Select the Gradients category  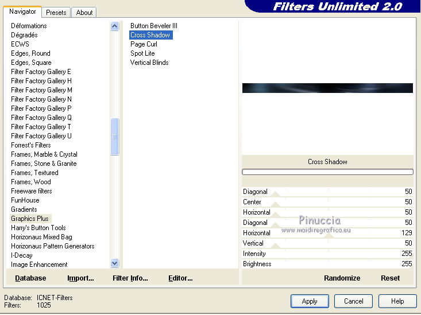(x=24, y=209)
